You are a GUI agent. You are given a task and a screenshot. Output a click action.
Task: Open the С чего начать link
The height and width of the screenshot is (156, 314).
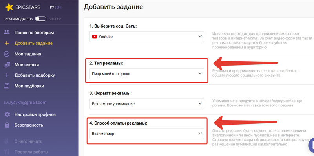point(28,141)
